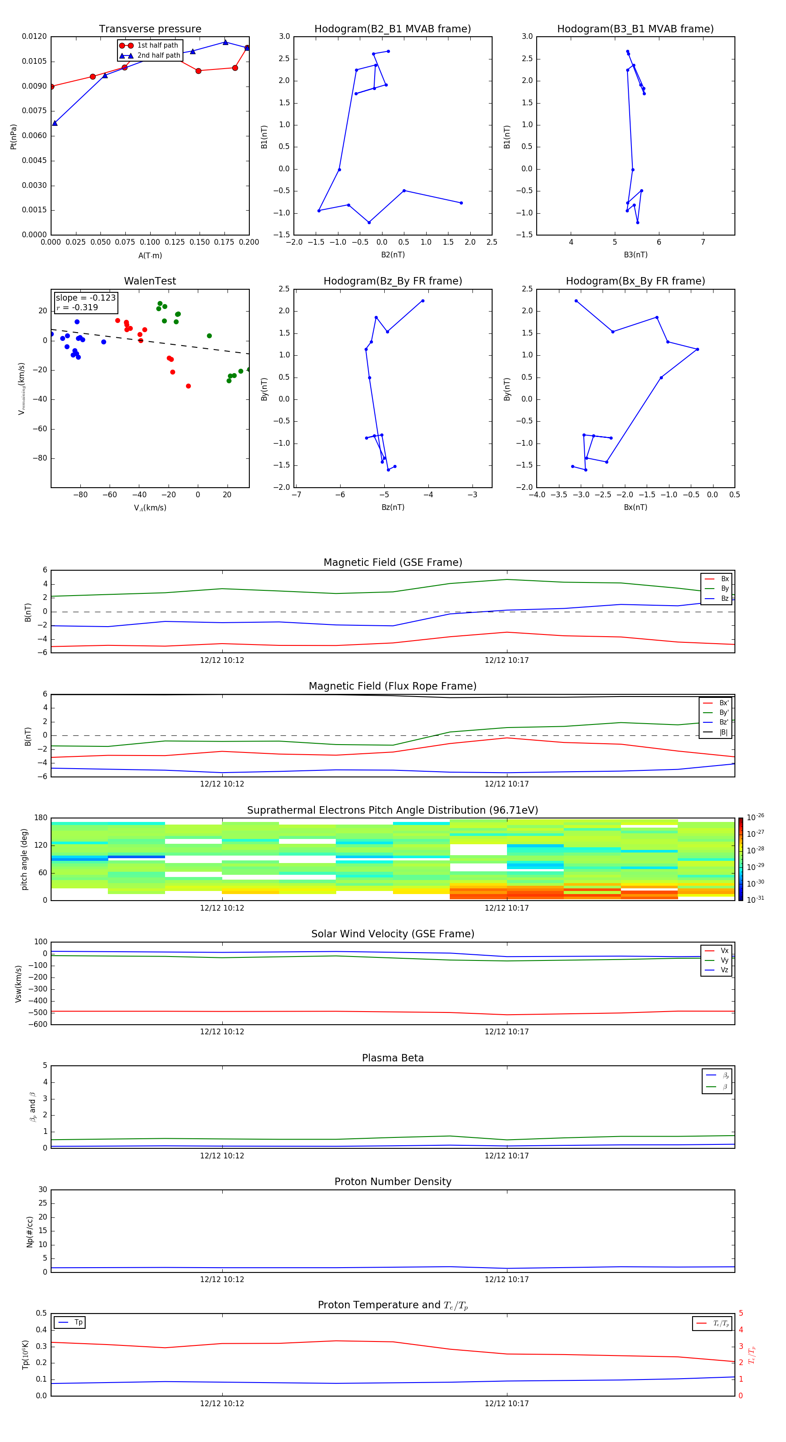Screen dimensions: 786x1442
Task: Click the "Transverse pressure" plot title
Action: (150, 29)
